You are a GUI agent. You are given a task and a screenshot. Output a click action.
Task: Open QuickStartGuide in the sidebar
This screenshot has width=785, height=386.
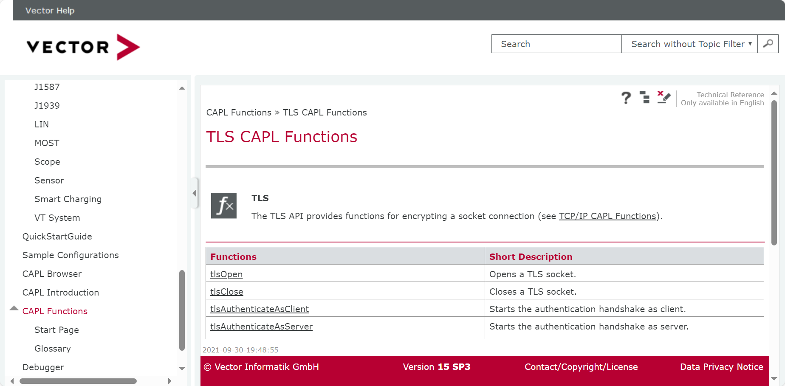pyautogui.click(x=57, y=237)
